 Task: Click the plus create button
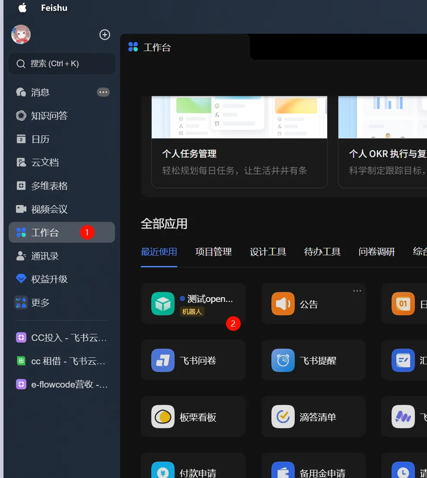pyautogui.click(x=105, y=35)
